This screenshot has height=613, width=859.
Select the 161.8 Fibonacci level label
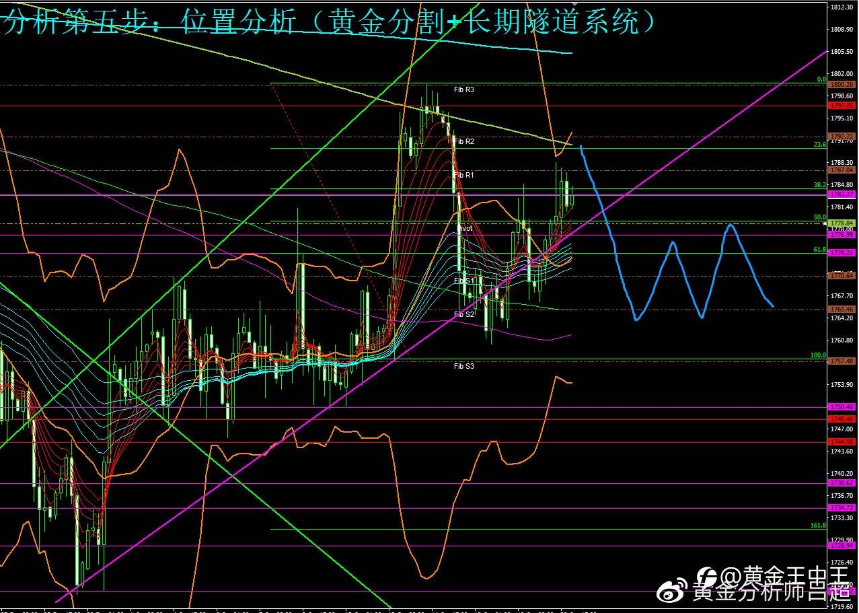[x=818, y=525]
